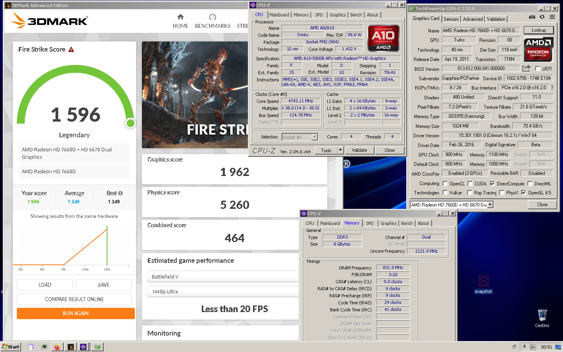Screen dimensions: 563x352
Task: Toggle the CUDA checkbox
Action: point(470,183)
